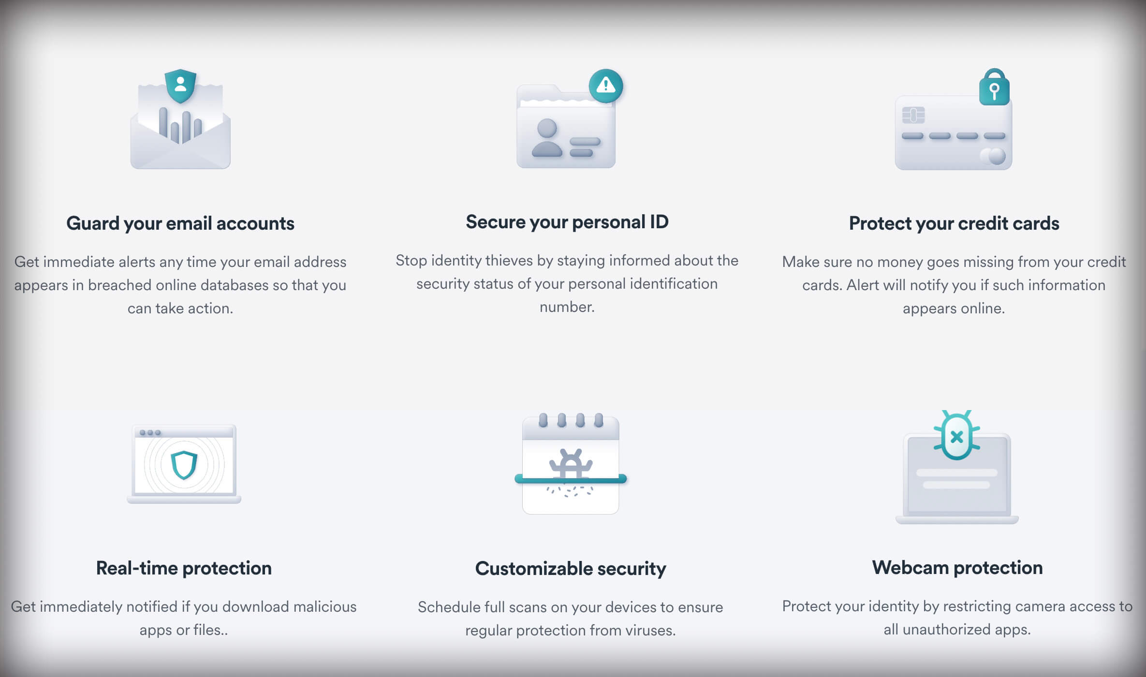Viewport: 1146px width, 677px height.
Task: Select the 'Protect your credit cards' heading
Action: click(x=954, y=223)
